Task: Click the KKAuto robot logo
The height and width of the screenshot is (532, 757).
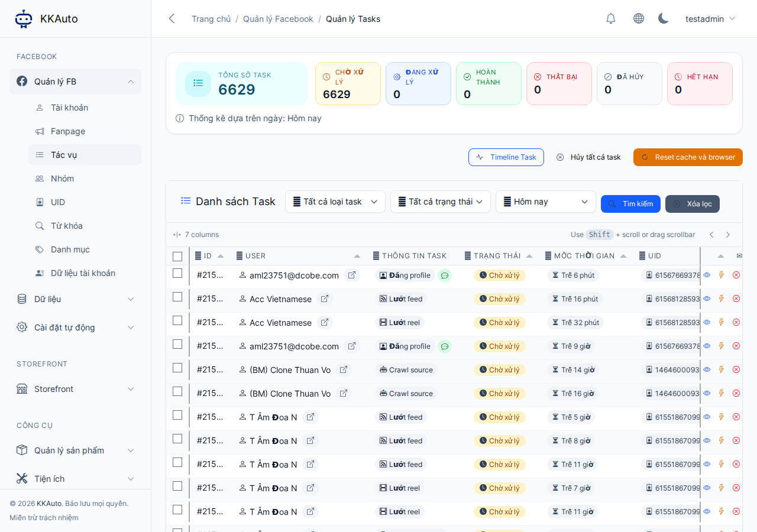Action: pos(24,19)
